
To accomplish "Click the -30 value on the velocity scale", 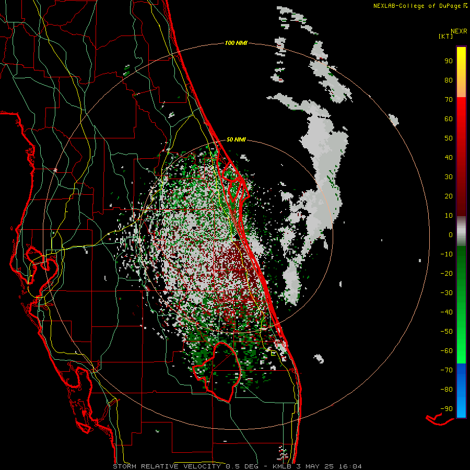I will (x=446, y=293).
